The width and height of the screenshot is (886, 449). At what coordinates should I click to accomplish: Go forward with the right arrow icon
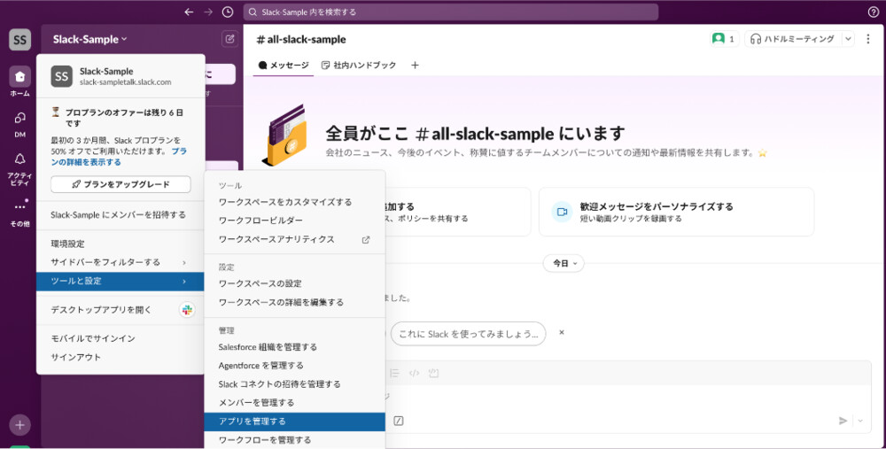[208, 12]
